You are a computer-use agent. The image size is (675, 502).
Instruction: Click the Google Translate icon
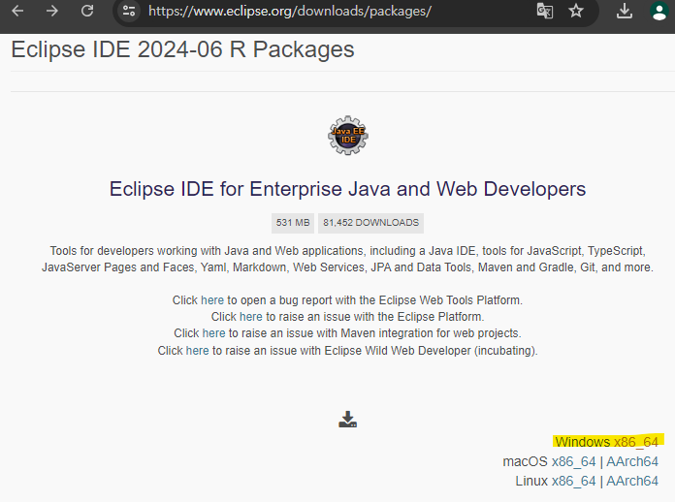[545, 11]
